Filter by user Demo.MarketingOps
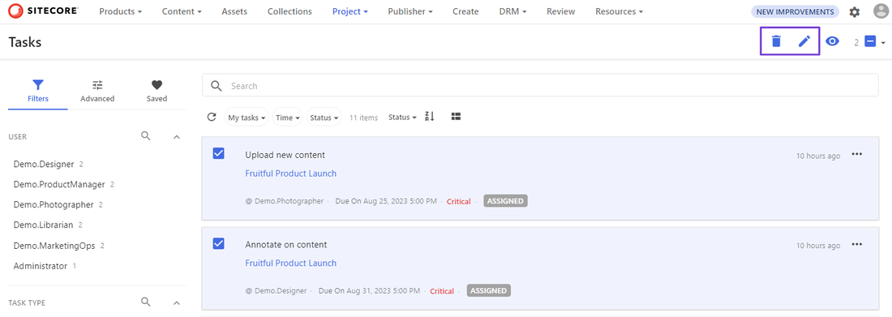The width and height of the screenshot is (892, 317). (x=54, y=246)
